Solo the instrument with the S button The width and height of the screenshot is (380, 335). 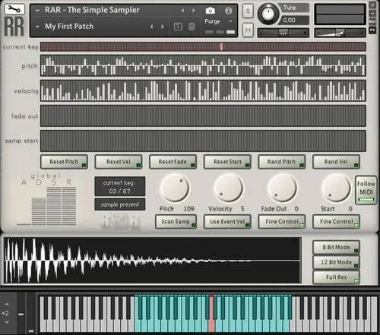point(248,11)
